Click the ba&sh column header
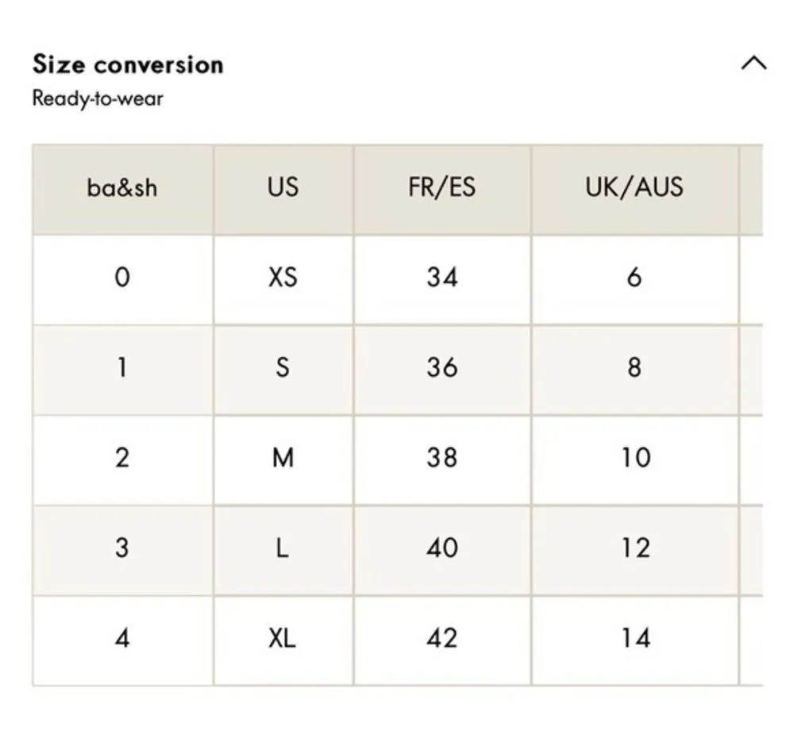The image size is (794, 749). (122, 188)
